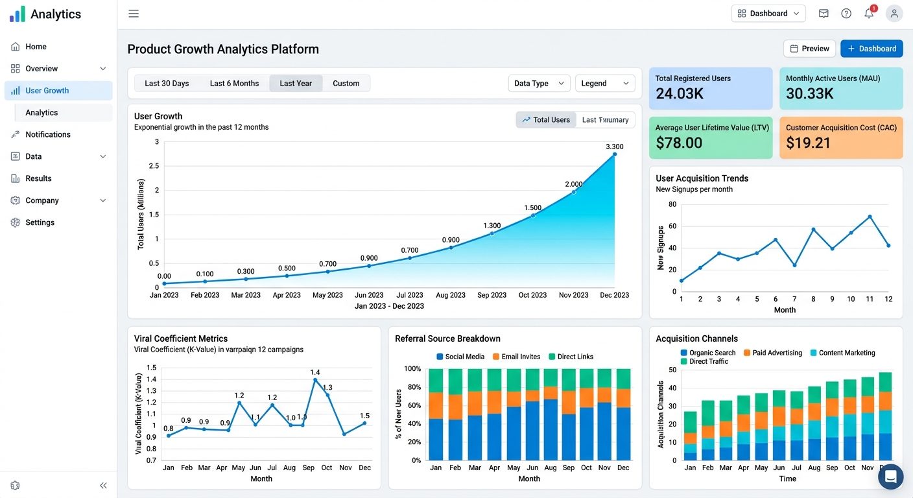Open the Legend dropdown

[x=605, y=83]
